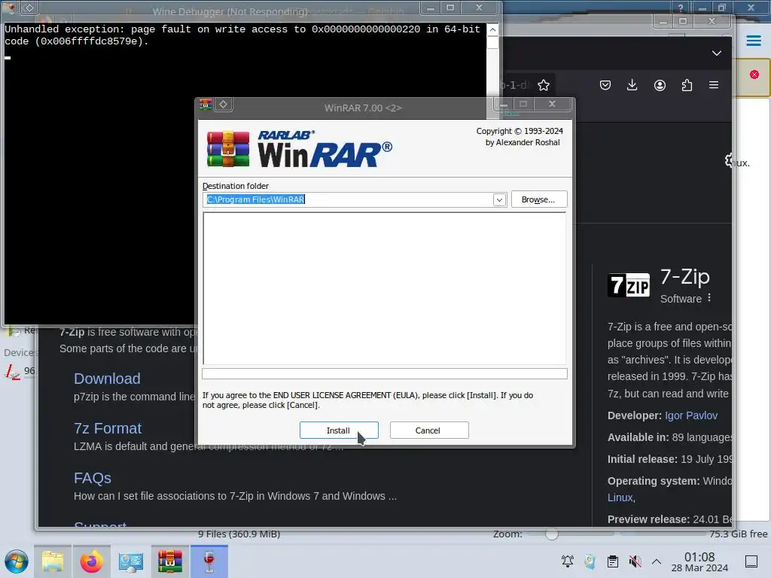
Task: Expand Firefox tab list chevron
Action: [717, 53]
